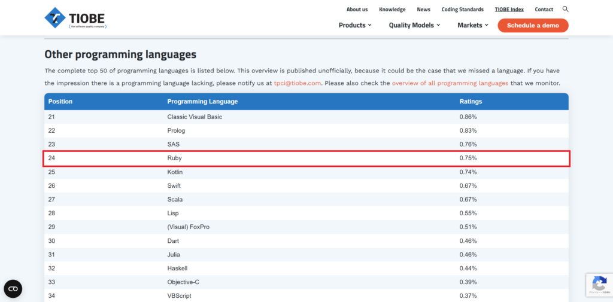Click position number 34
The image size is (613, 302).
(51, 296)
